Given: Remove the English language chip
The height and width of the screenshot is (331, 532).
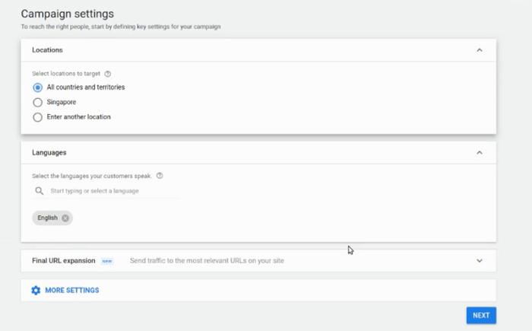Looking at the screenshot, I should pyautogui.click(x=65, y=218).
